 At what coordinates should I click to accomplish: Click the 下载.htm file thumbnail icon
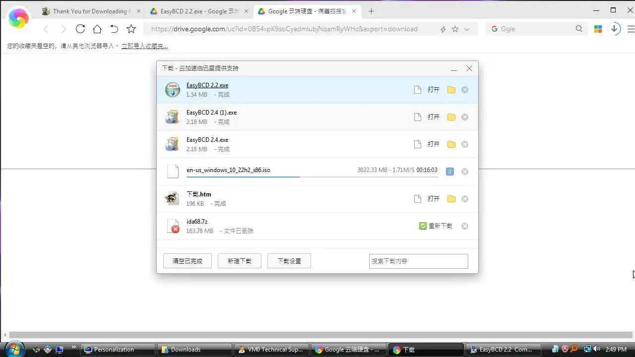172,198
